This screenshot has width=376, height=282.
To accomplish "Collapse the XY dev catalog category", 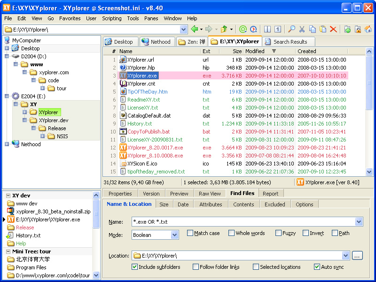I will (x=8, y=196).
